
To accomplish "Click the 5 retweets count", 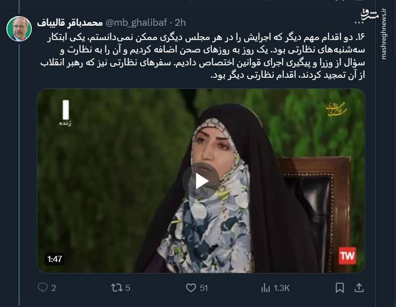I will (128, 288).
